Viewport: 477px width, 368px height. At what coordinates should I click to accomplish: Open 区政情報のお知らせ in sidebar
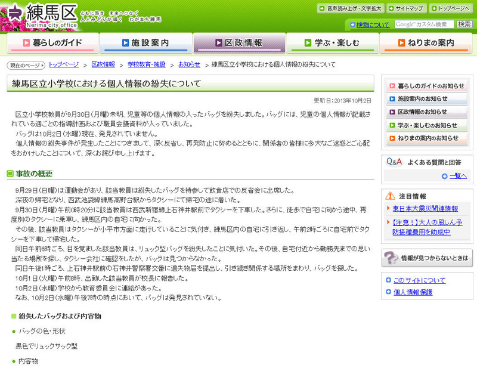pyautogui.click(x=426, y=112)
